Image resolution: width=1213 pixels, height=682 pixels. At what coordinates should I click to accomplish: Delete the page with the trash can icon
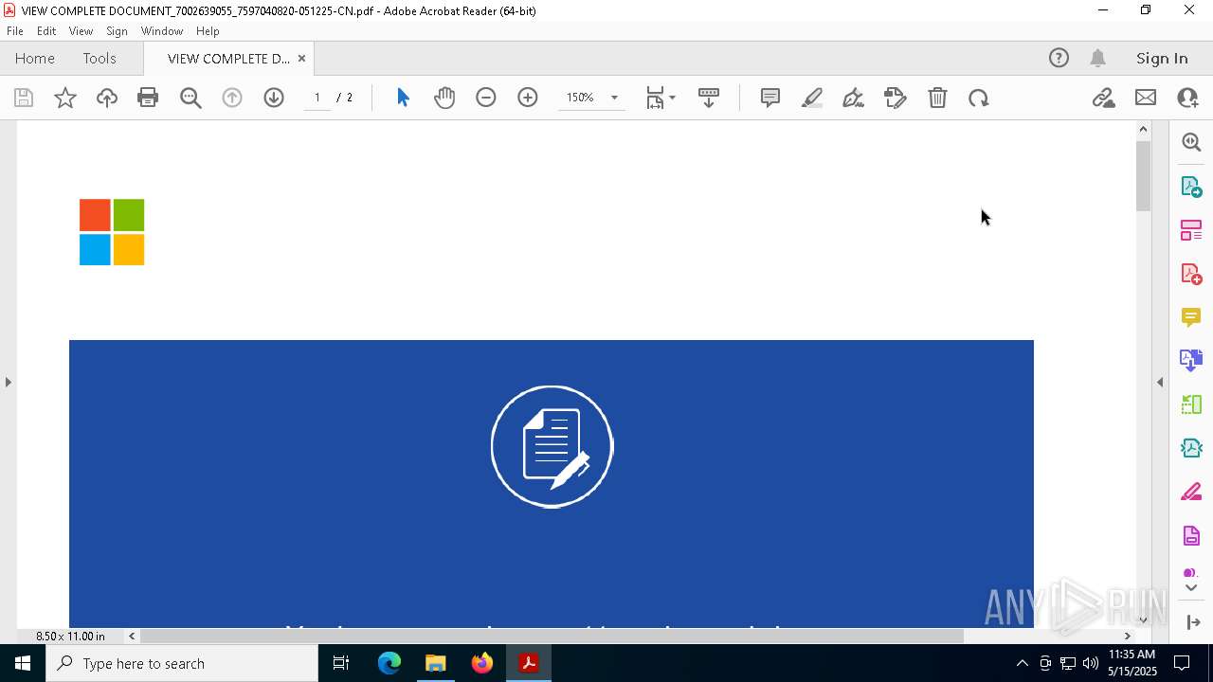point(937,98)
